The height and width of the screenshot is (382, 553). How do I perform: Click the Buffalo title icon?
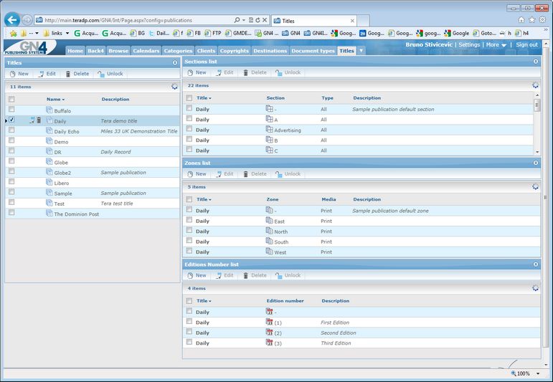click(49, 110)
